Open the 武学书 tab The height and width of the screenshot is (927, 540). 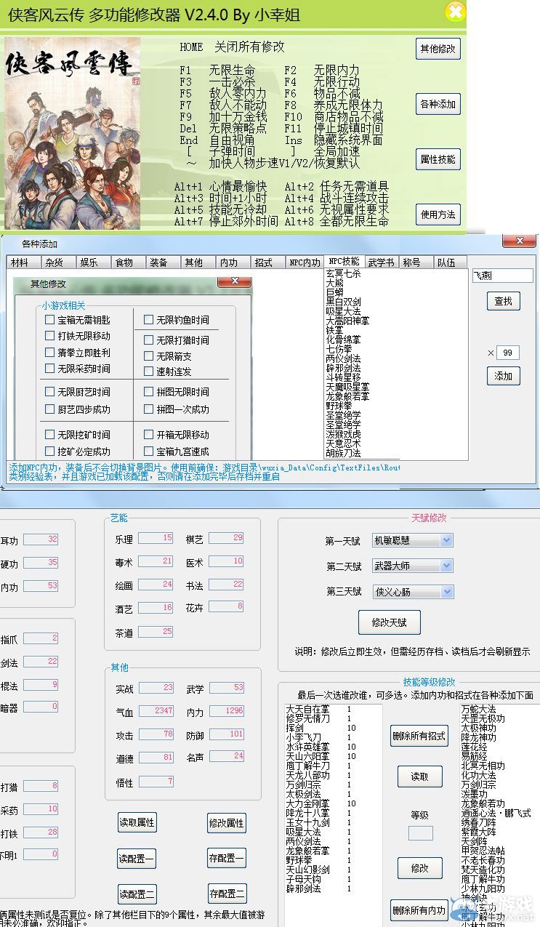(382, 262)
